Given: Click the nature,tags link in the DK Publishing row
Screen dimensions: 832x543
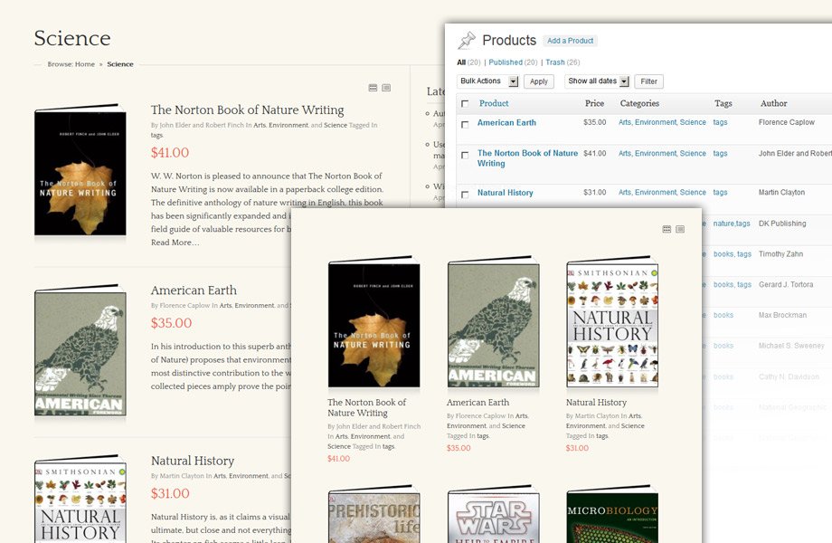Looking at the screenshot, I should click(732, 224).
